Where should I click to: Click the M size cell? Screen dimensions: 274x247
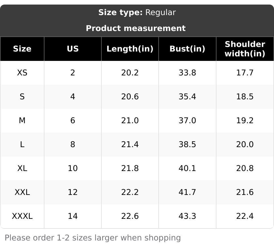point(22,121)
